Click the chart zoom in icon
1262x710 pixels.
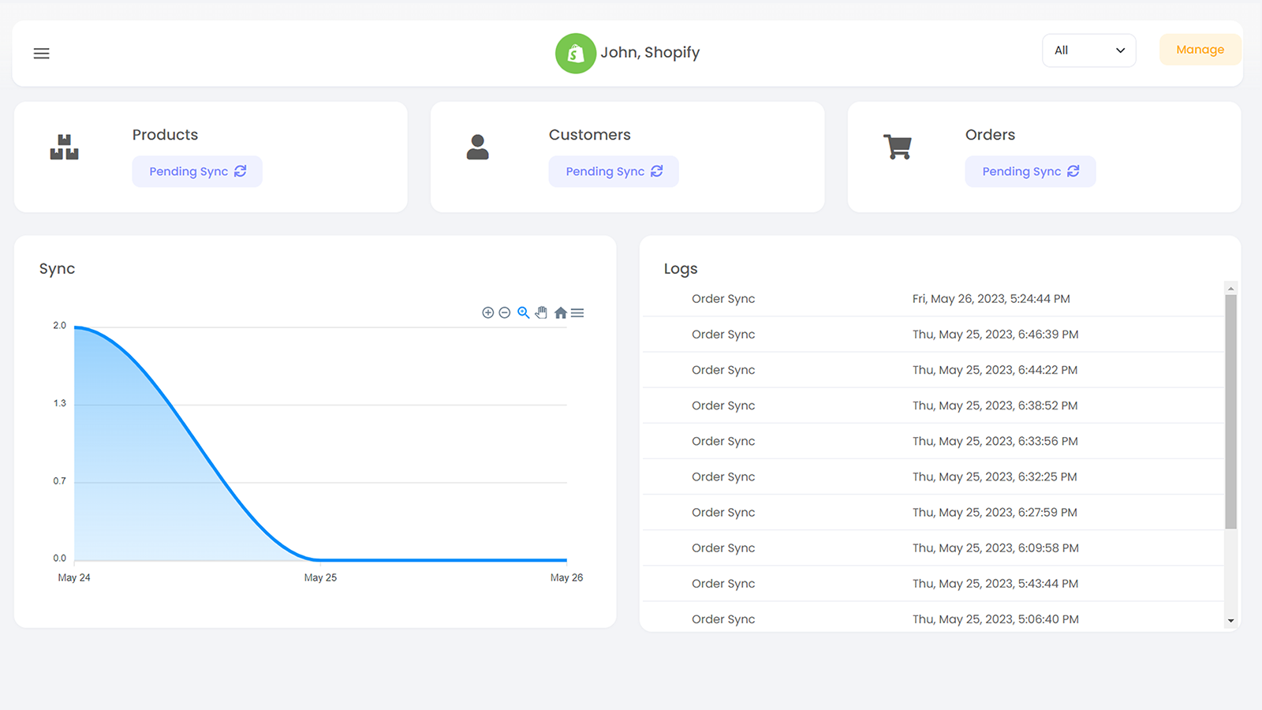click(487, 313)
